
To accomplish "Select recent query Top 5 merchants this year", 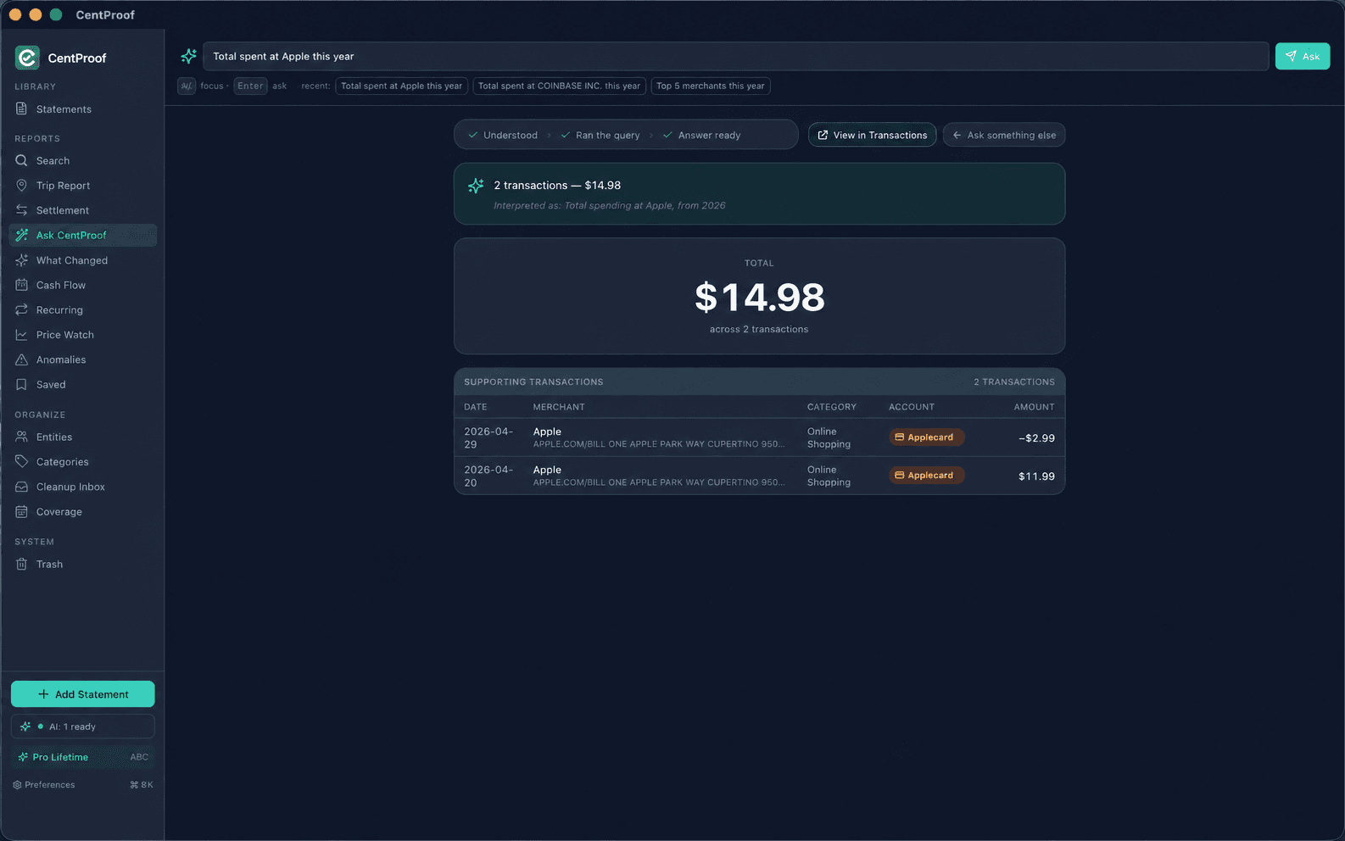I will click(x=711, y=86).
